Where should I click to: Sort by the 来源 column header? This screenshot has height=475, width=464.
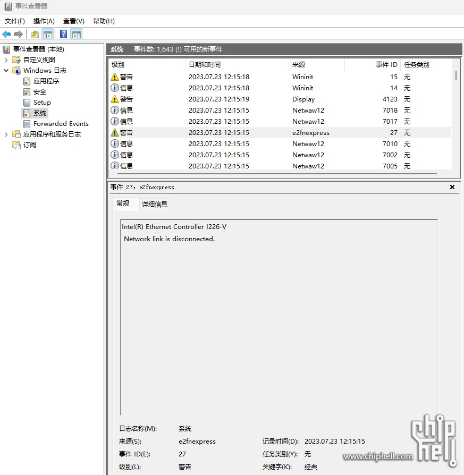pyautogui.click(x=317, y=64)
